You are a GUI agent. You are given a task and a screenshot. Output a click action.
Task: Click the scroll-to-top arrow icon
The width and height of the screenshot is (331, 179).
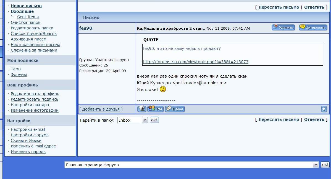tap(324, 109)
